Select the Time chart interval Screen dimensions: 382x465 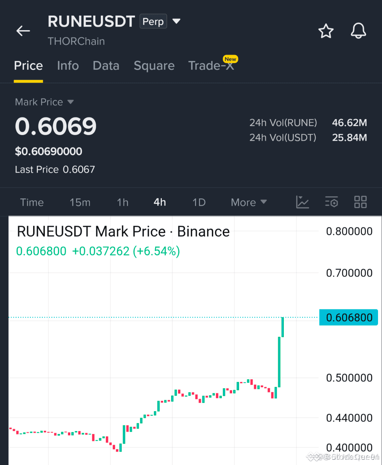(x=32, y=202)
